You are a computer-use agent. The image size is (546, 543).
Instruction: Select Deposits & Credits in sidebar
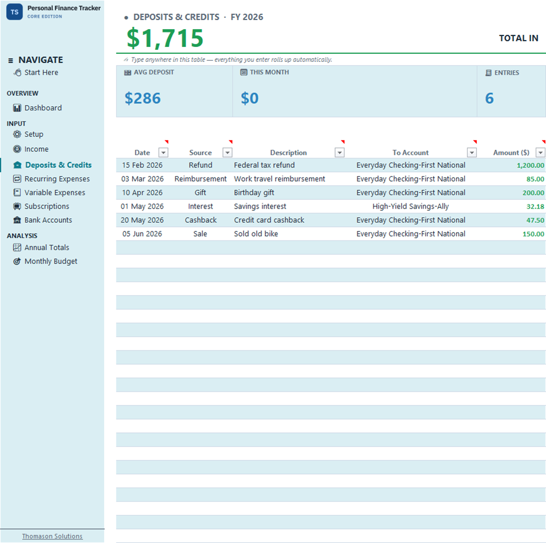[x=58, y=165]
